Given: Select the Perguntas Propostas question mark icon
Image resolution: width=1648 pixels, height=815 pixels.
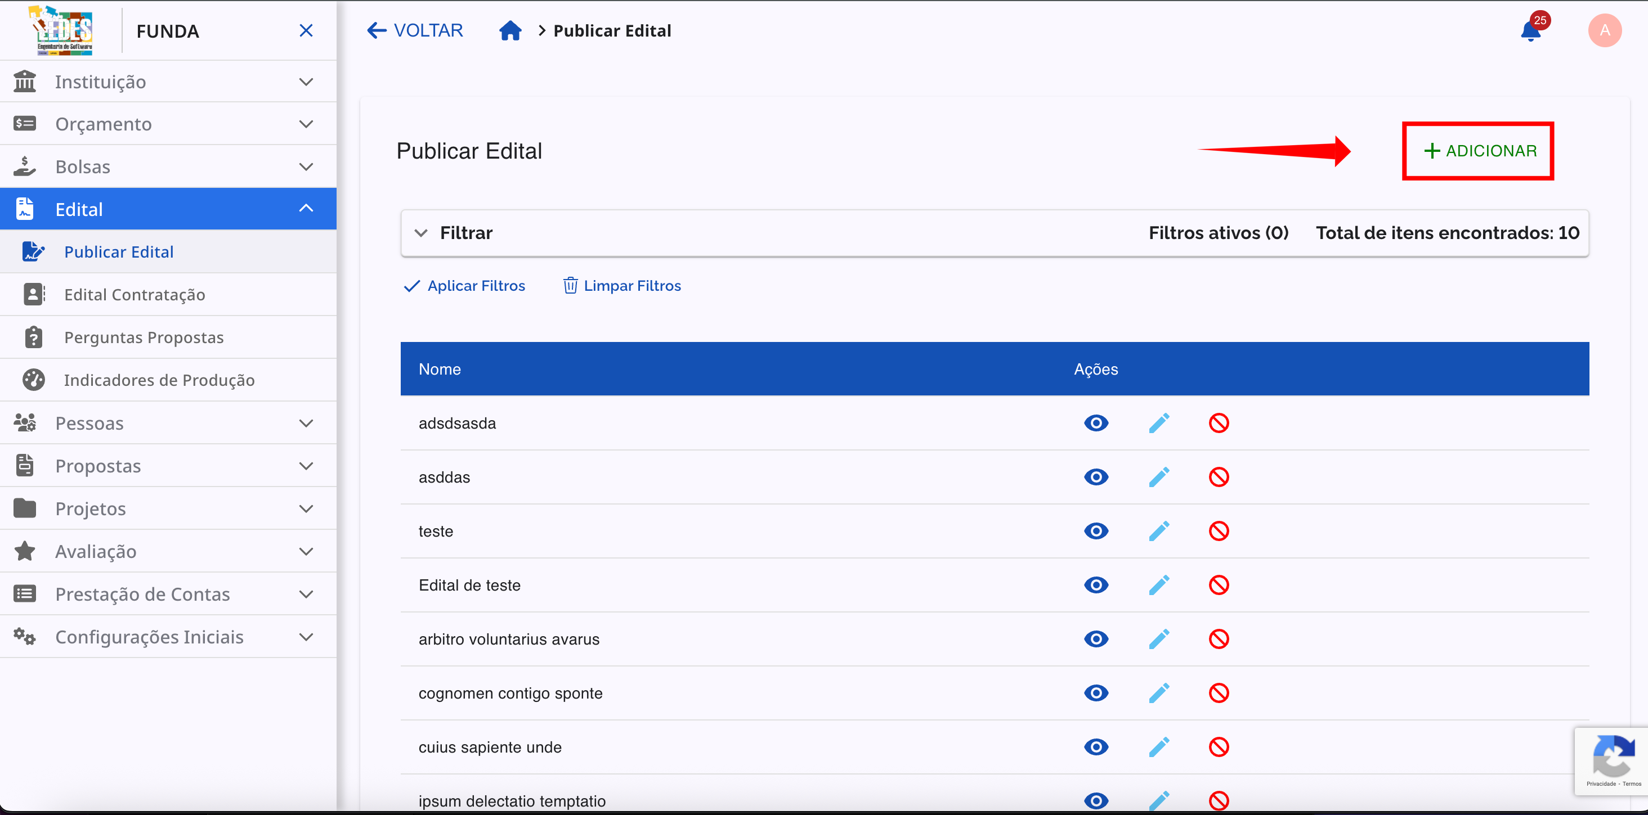Looking at the screenshot, I should coord(33,337).
